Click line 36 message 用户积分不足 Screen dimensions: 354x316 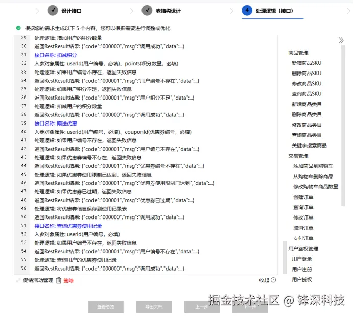(114, 98)
